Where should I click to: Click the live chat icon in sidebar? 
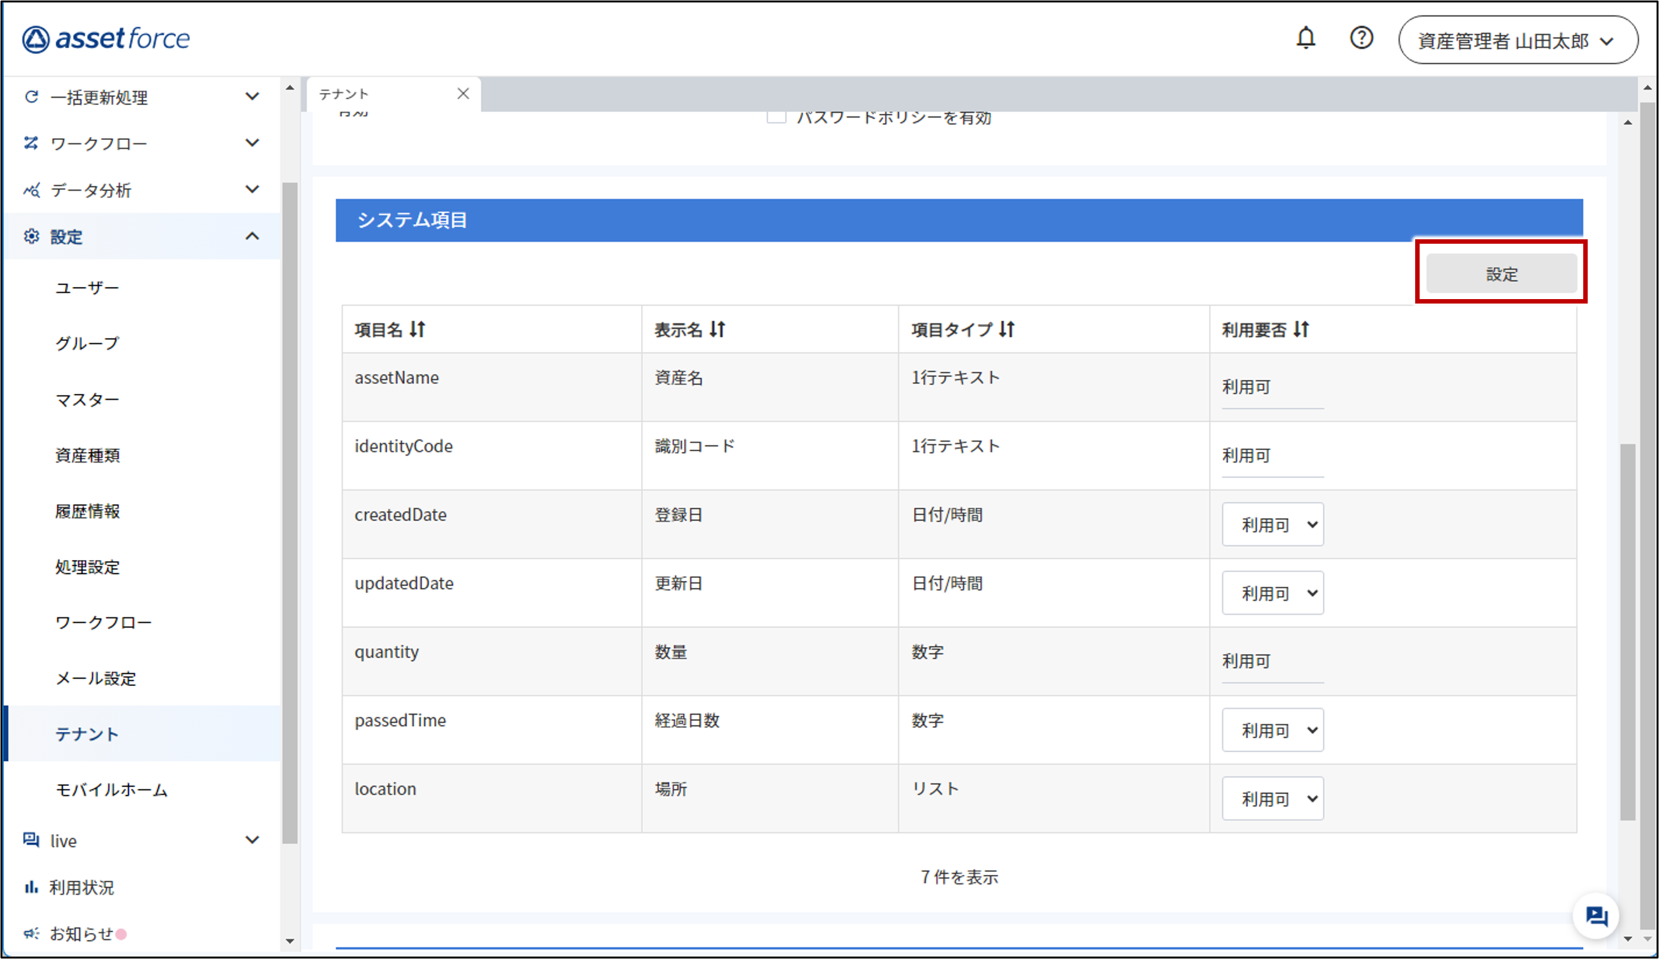coord(31,840)
